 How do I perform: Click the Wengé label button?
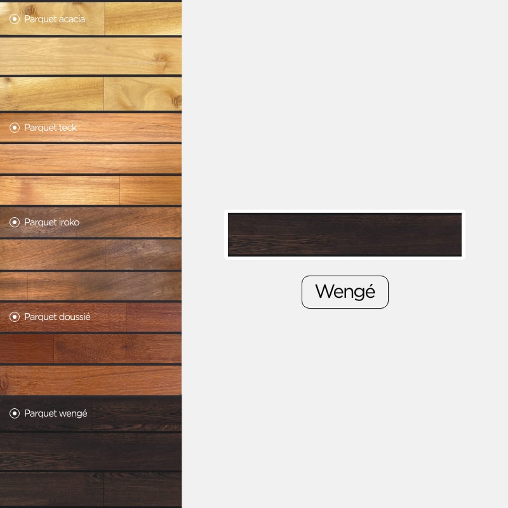(345, 292)
